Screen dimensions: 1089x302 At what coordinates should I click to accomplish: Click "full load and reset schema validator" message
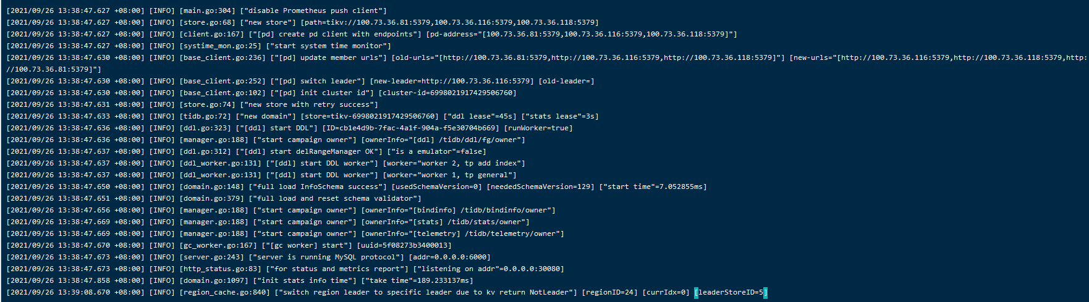click(335, 198)
